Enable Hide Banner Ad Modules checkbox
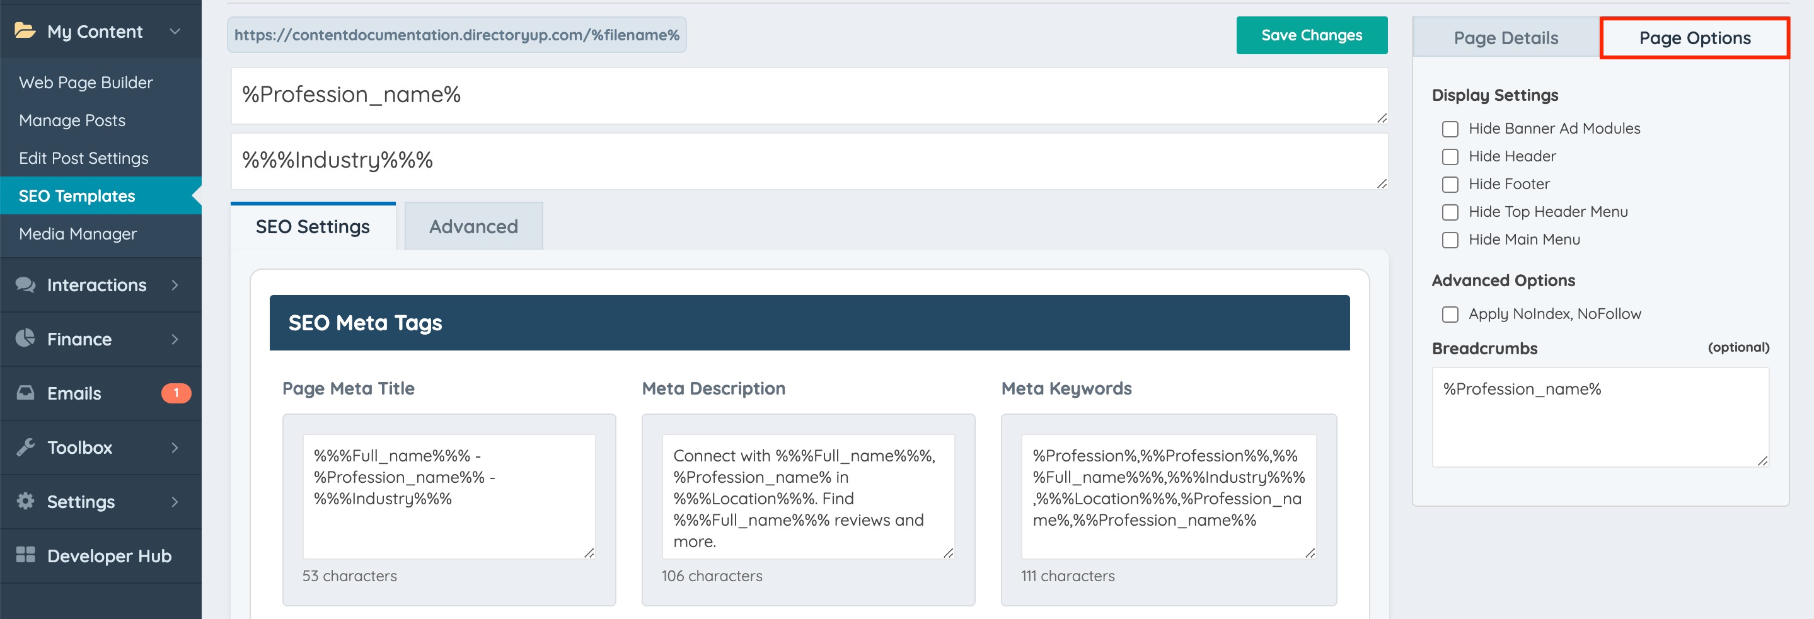 click(1450, 129)
